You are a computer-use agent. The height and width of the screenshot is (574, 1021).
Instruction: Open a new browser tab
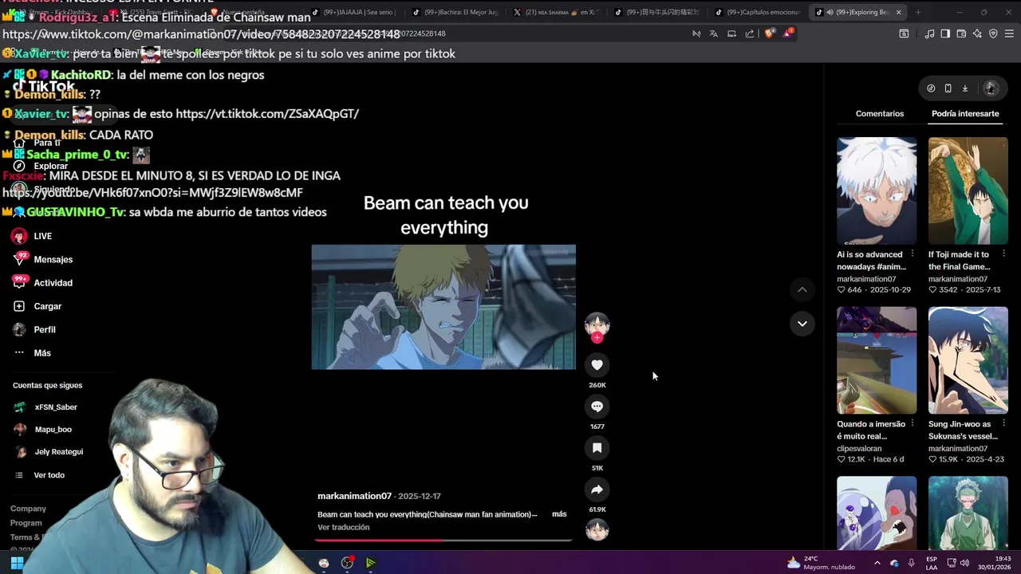918,12
